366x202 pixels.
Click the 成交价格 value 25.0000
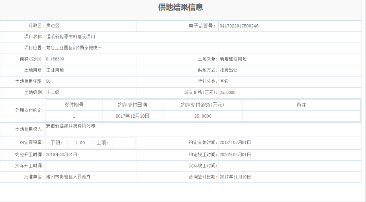click(227, 92)
